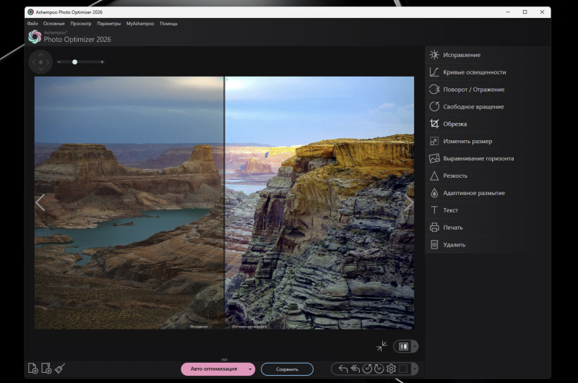Viewport: 578px width, 383px height.
Task: Go to previous image arrow
Action: (40, 203)
